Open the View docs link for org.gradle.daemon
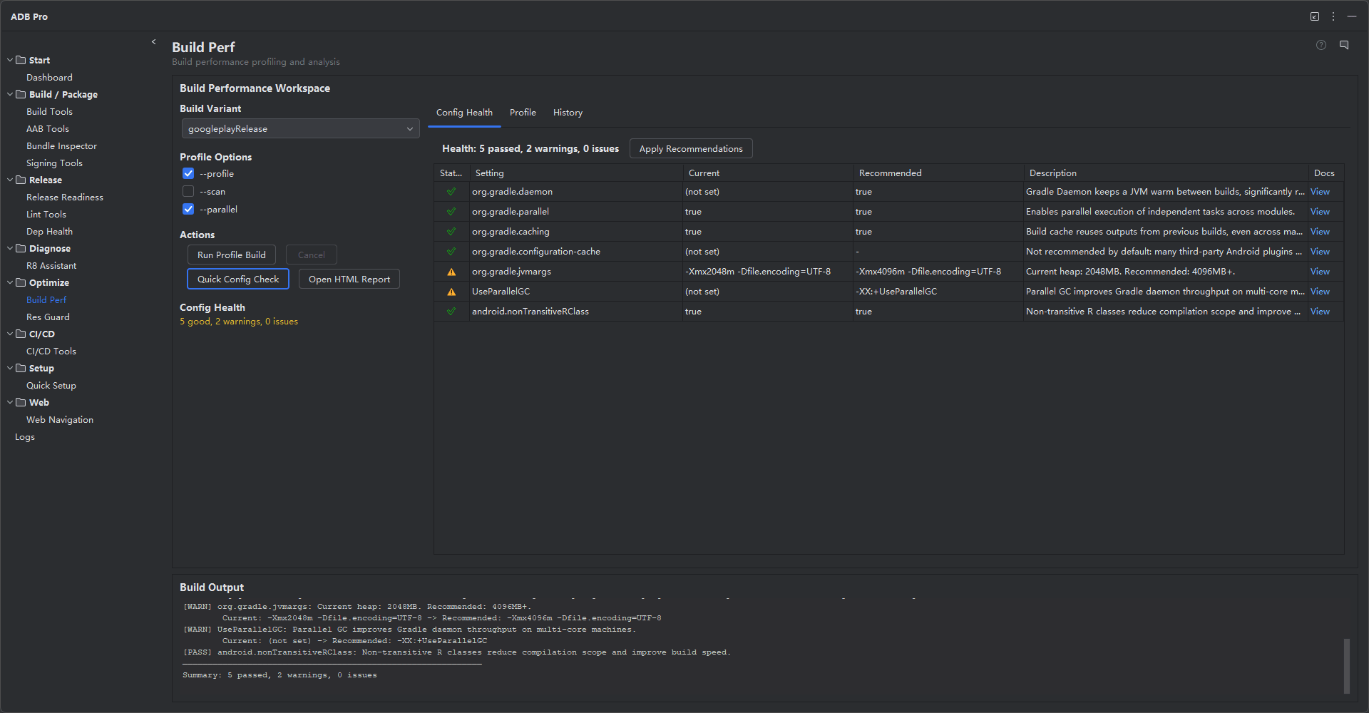Viewport: 1369px width, 713px height. 1320,192
